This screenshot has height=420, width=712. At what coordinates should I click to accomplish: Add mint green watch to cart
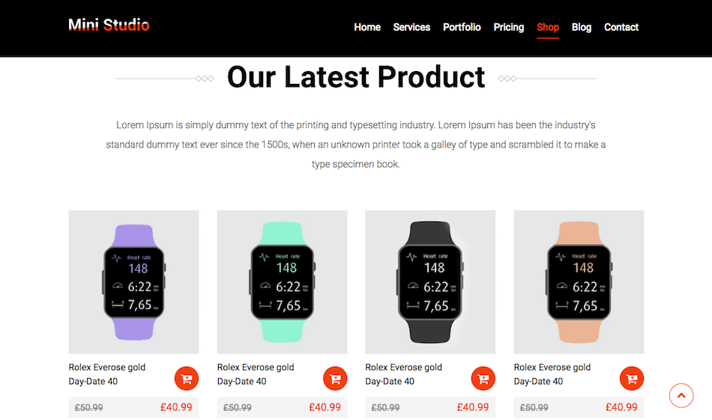pos(335,378)
